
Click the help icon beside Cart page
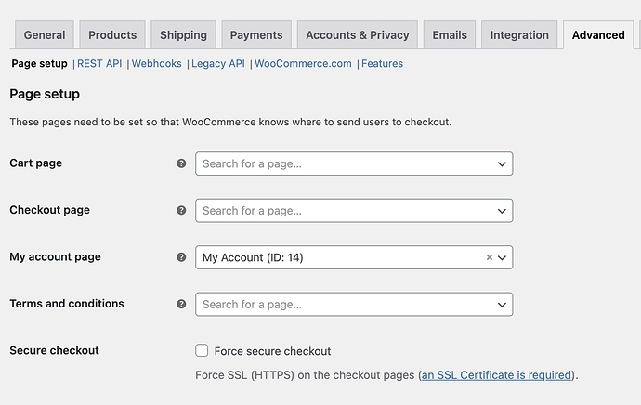click(x=181, y=163)
